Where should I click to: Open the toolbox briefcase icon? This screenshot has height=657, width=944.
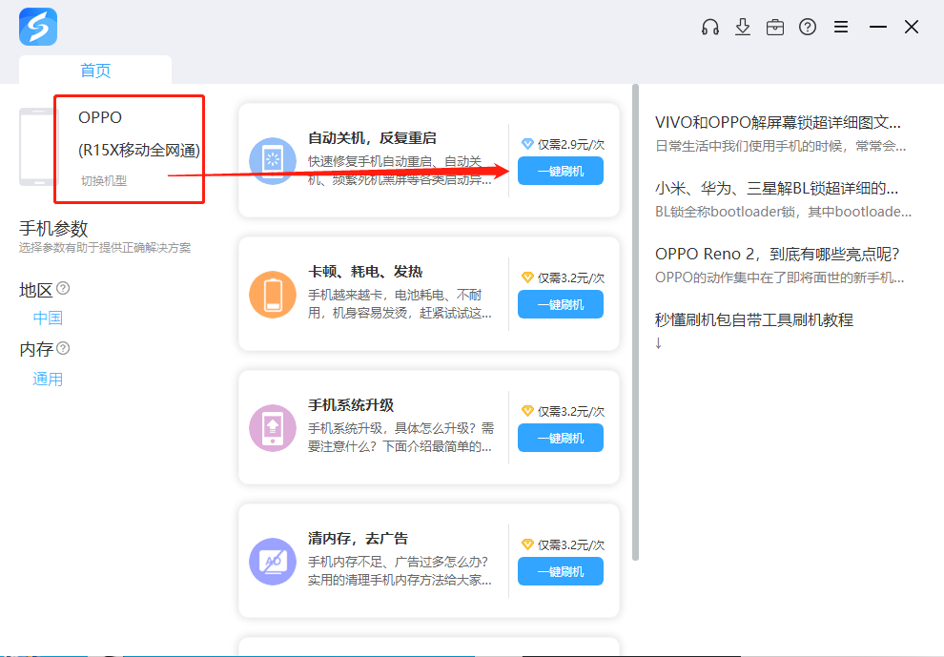point(775,27)
